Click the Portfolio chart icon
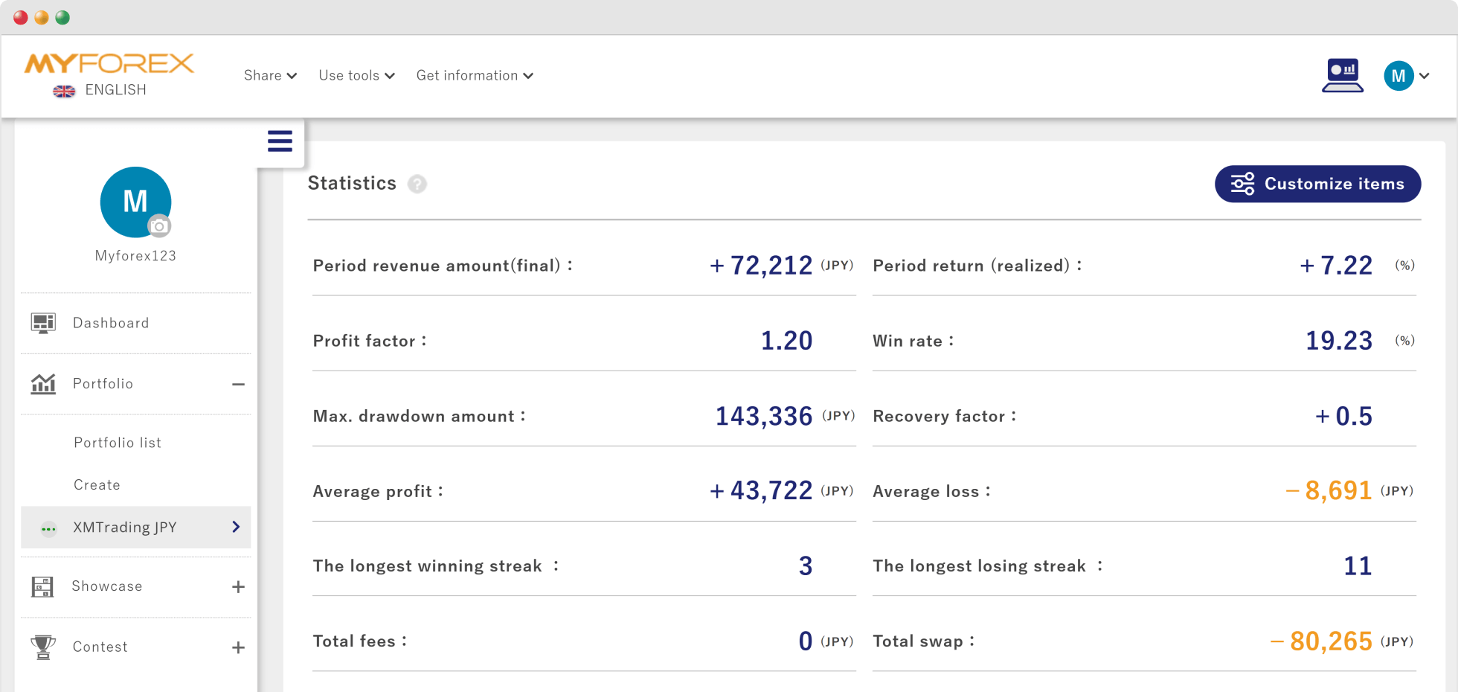This screenshot has width=1458, height=692. click(x=43, y=384)
